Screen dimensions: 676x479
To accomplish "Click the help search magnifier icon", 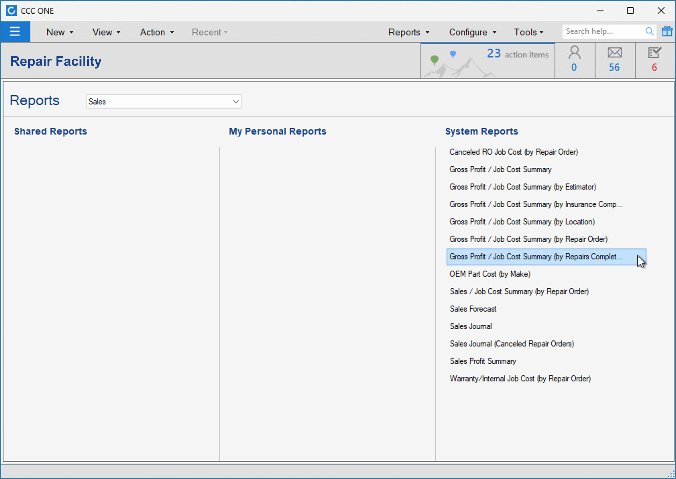I will 649,32.
